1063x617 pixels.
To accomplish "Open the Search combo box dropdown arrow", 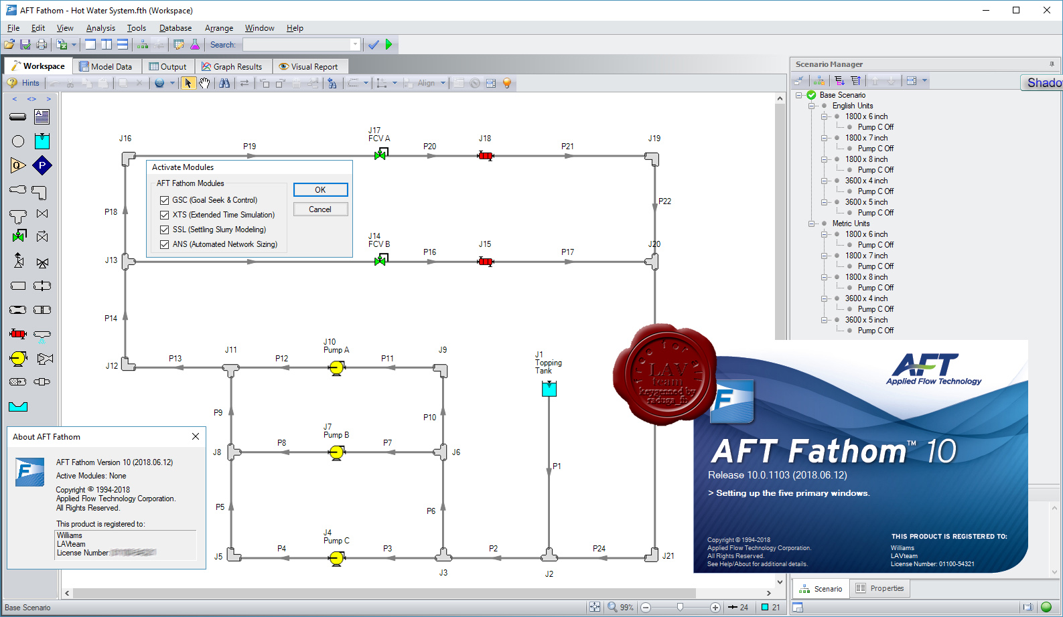I will [355, 45].
